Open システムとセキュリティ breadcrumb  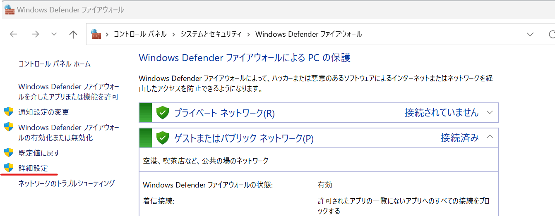(x=211, y=34)
